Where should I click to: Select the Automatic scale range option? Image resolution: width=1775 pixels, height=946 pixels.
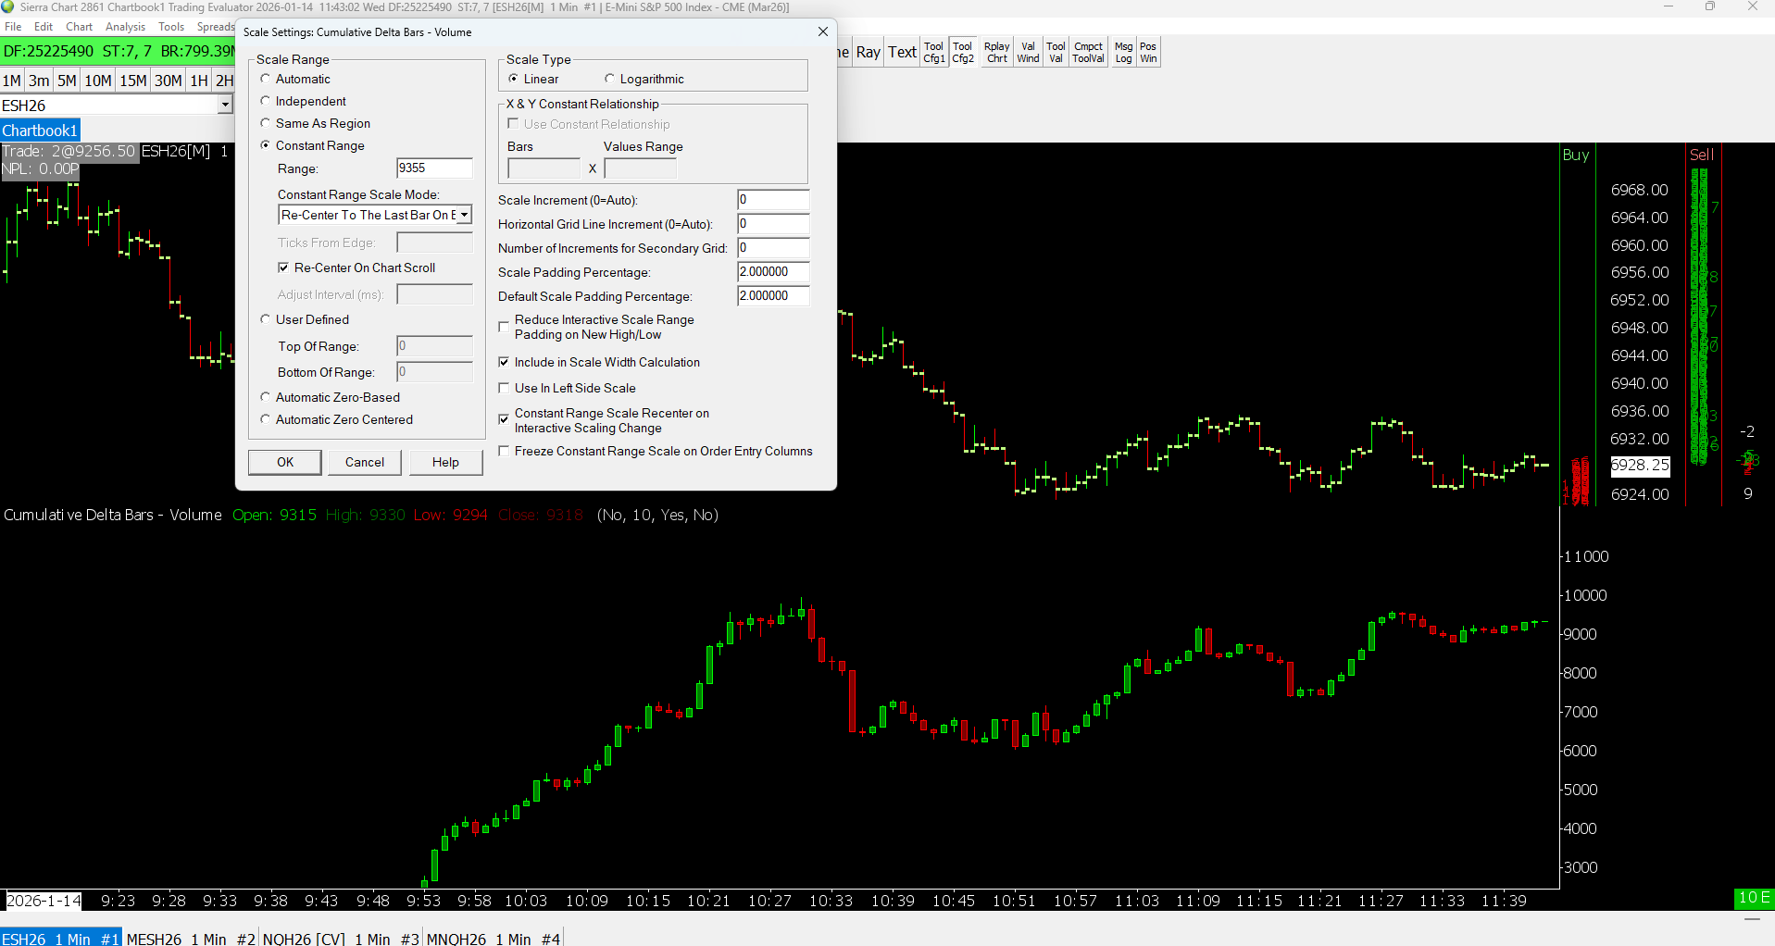(266, 80)
